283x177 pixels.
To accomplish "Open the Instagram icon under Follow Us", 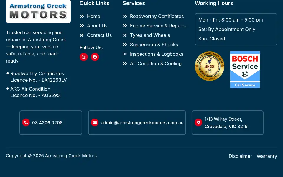I will coord(83,57).
